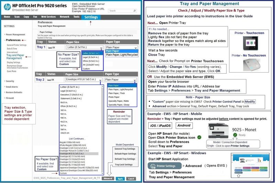Viewport: 275px width, 183px height.
Task: Switch to the Web Services tab
Action: coord(48,17)
